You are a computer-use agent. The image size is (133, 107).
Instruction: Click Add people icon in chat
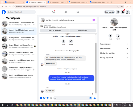tap(64, 41)
